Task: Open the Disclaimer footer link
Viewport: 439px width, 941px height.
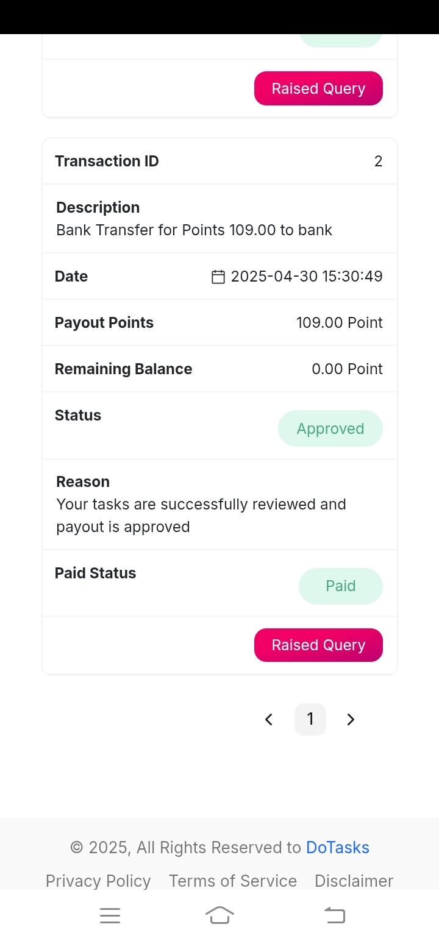Action: tap(354, 881)
